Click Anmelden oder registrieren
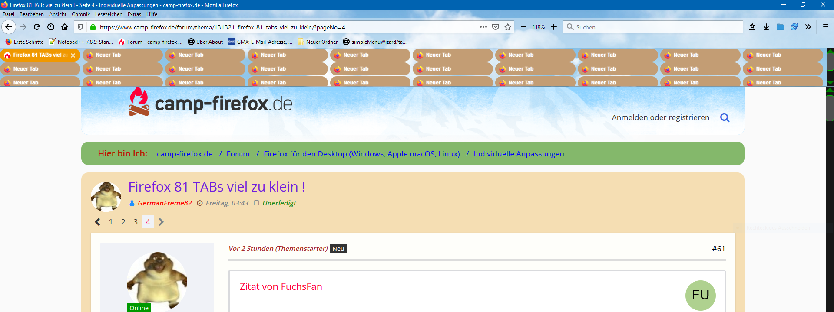 (660, 117)
